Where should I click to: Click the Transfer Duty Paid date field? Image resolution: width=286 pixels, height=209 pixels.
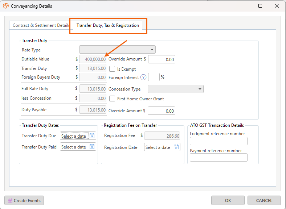(x=78, y=147)
